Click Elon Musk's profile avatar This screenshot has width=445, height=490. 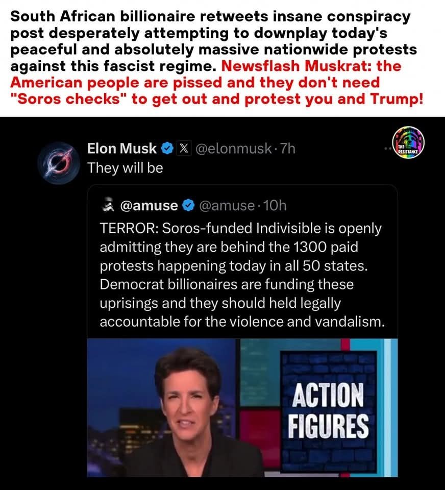point(59,163)
